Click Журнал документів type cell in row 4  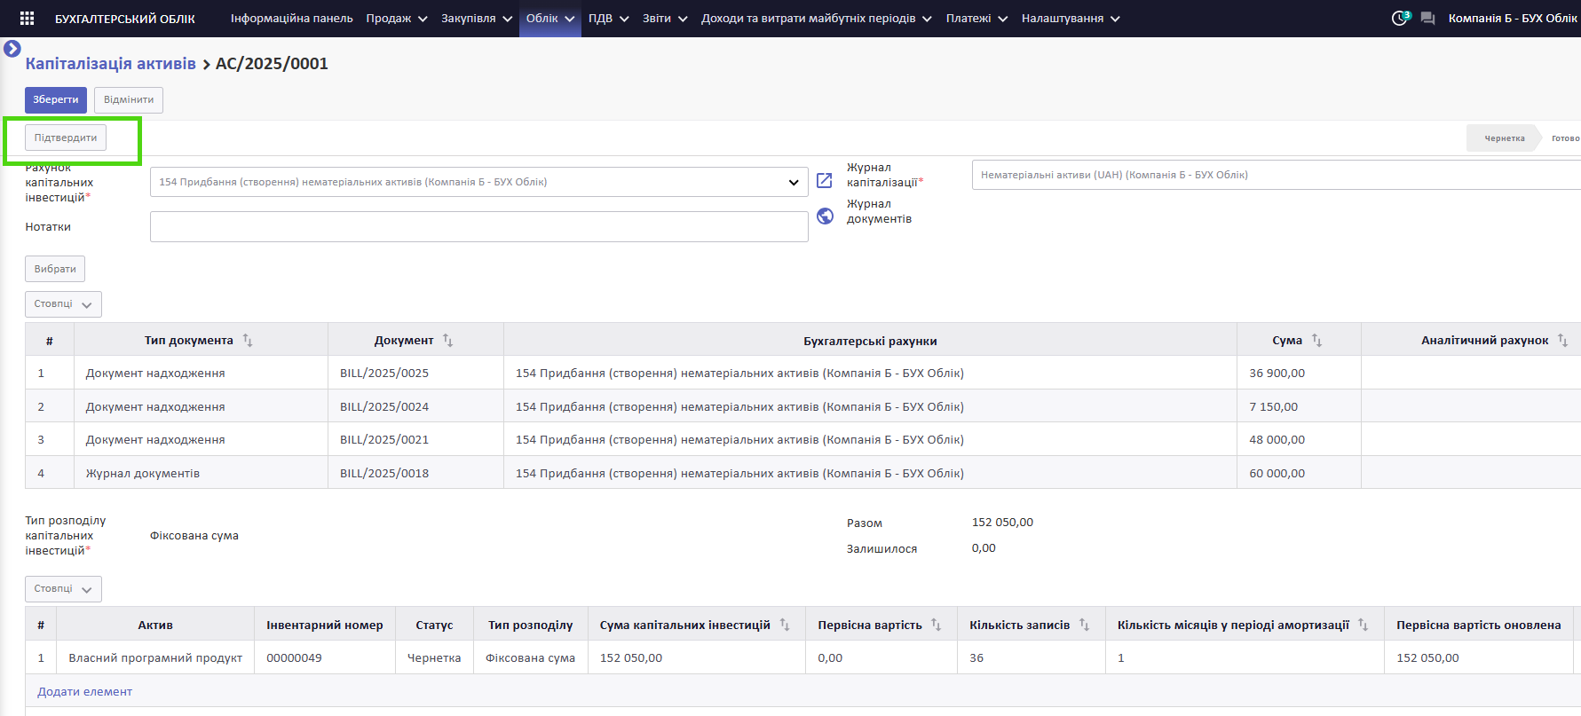[201, 473]
